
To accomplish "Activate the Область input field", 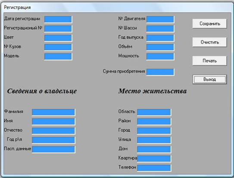I will pos(154,112).
